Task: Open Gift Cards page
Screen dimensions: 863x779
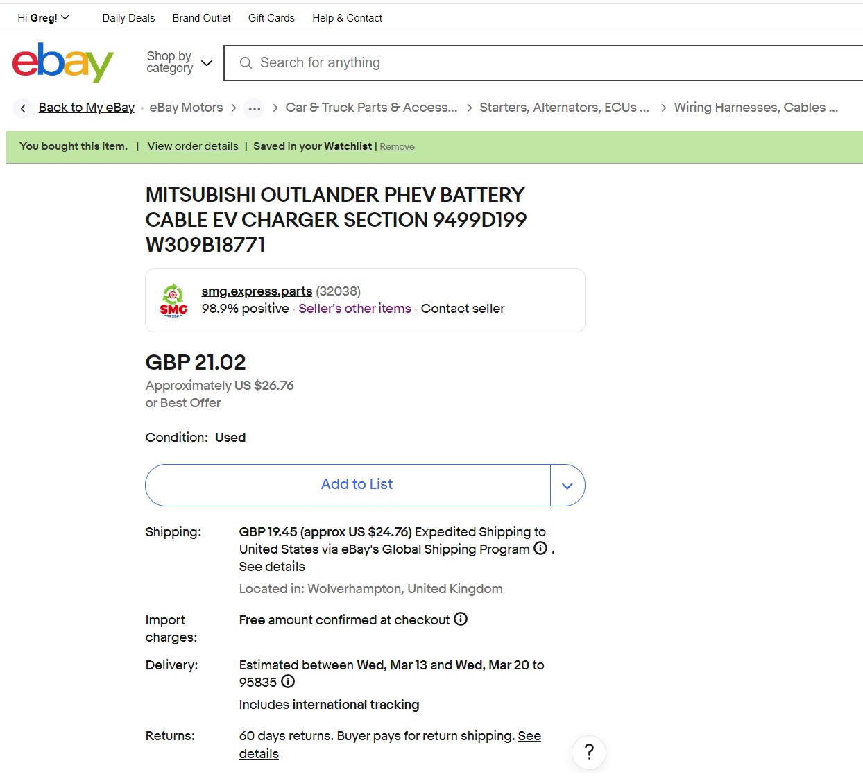Action: pos(271,18)
